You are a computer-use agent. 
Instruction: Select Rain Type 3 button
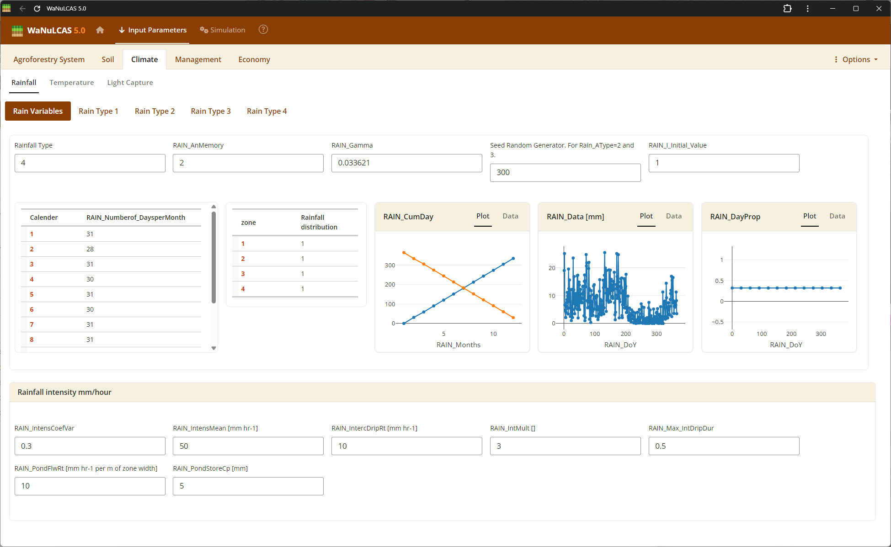(211, 111)
